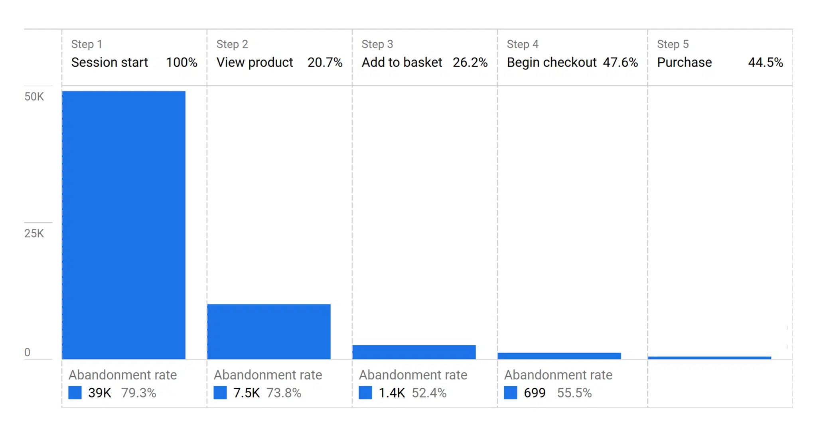This screenshot has height=435, width=817.
Task: Select the "Begin checkout" step title
Action: (552, 62)
